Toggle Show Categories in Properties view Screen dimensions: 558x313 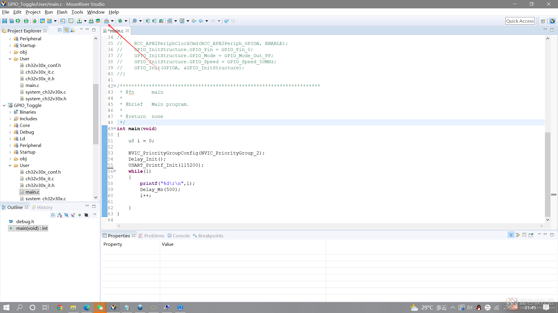pyautogui.click(x=511, y=235)
